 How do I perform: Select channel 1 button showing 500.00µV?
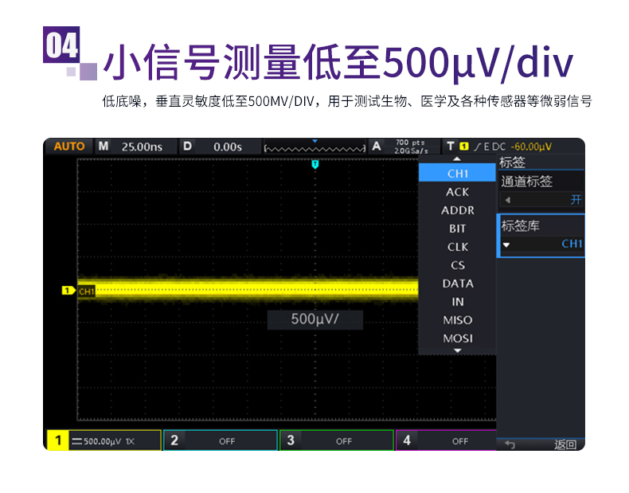(x=104, y=441)
